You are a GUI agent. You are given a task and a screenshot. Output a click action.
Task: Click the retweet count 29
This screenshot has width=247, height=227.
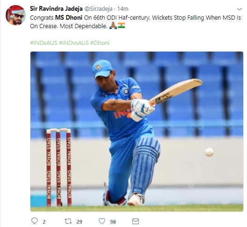(x=79, y=222)
